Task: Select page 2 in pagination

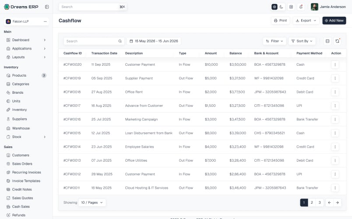Action: click(312, 202)
